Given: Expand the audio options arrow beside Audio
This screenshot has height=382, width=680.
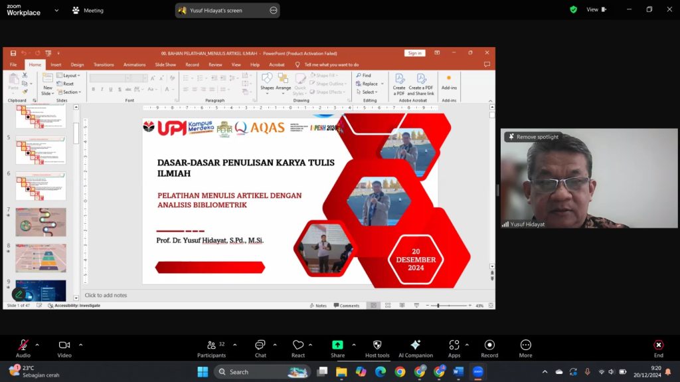Looking at the screenshot, I should click(x=37, y=345).
